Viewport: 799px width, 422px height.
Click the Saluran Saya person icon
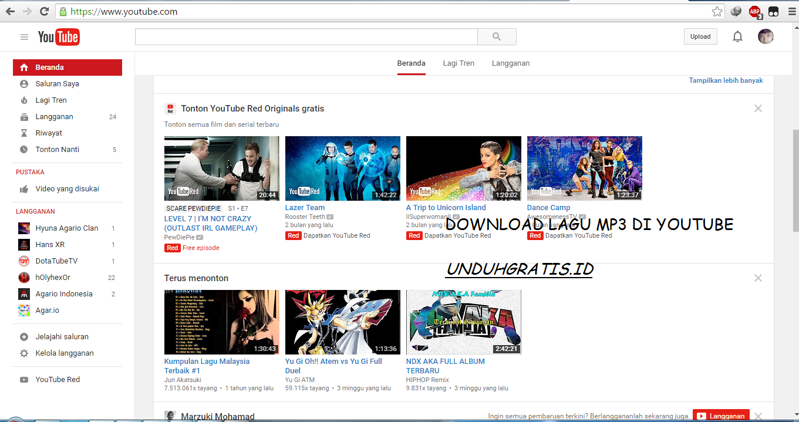[x=24, y=84]
